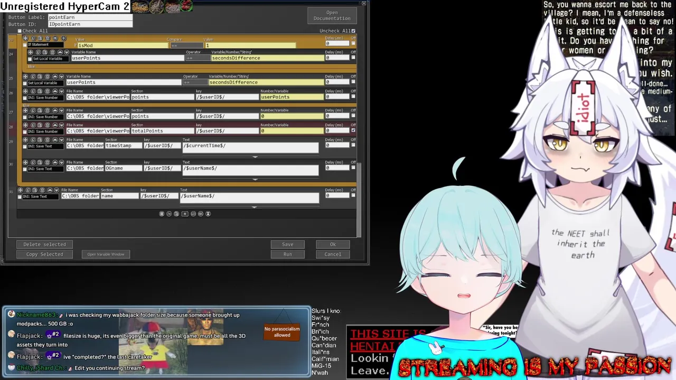Click the Ok button

point(333,244)
